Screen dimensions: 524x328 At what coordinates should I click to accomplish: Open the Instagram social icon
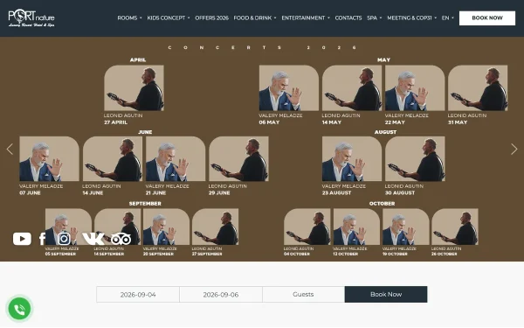(64, 239)
